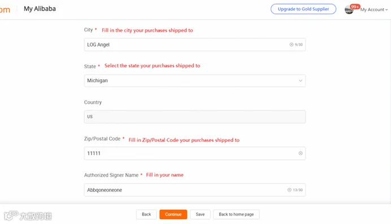Click the Alibaba logo at top left
The image size is (391, 224).
tap(5, 10)
